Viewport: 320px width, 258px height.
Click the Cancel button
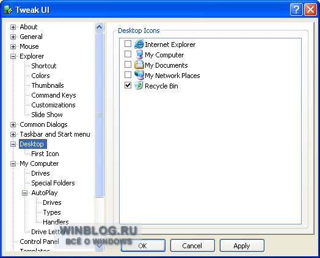192,246
